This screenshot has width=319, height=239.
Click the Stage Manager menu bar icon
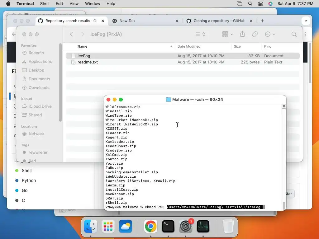[240, 4]
